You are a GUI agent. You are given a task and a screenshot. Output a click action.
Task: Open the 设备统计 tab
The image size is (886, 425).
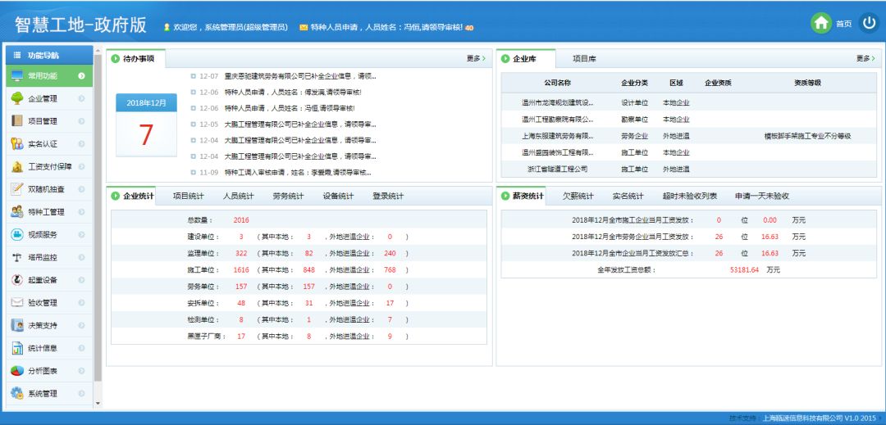(338, 197)
